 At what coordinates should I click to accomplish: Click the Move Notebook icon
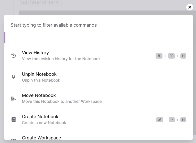click(x=14, y=98)
